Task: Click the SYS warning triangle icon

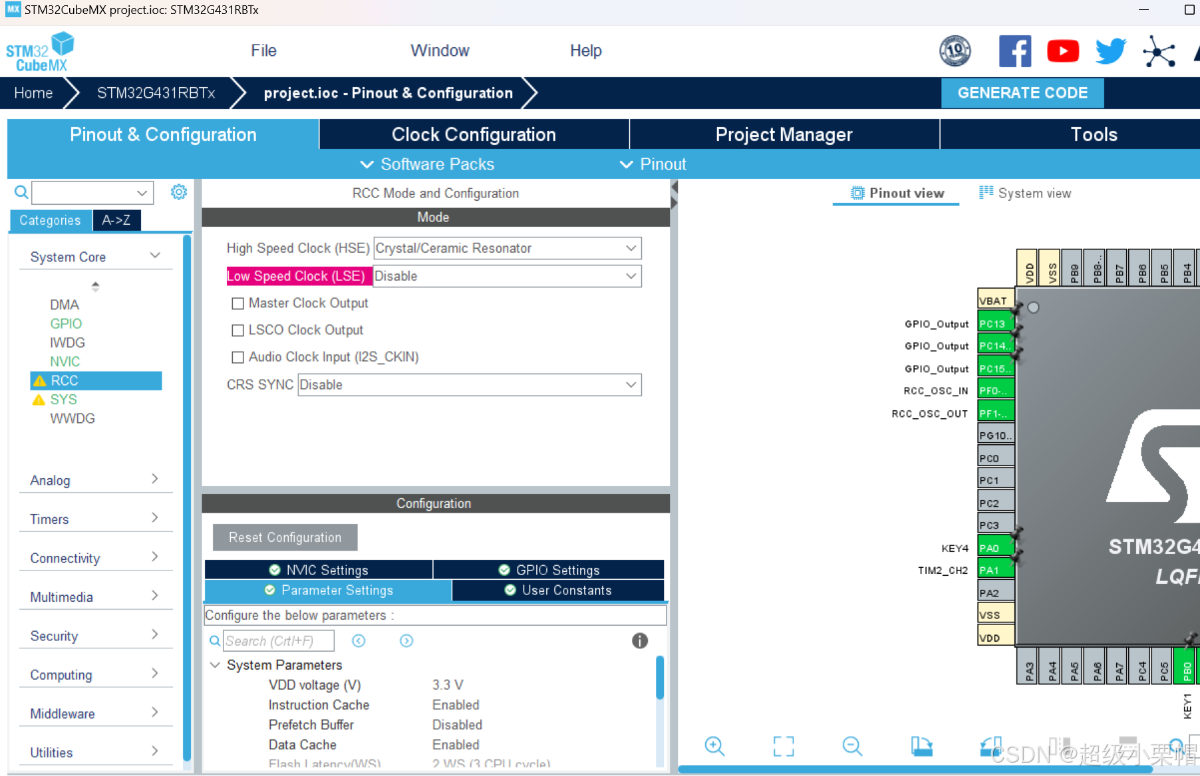Action: click(x=39, y=400)
